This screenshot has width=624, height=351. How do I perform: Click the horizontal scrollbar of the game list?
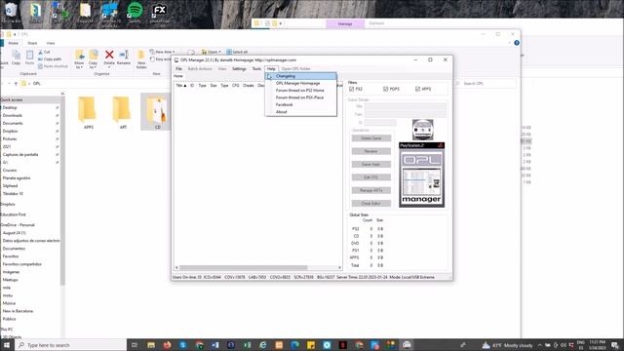point(243,268)
